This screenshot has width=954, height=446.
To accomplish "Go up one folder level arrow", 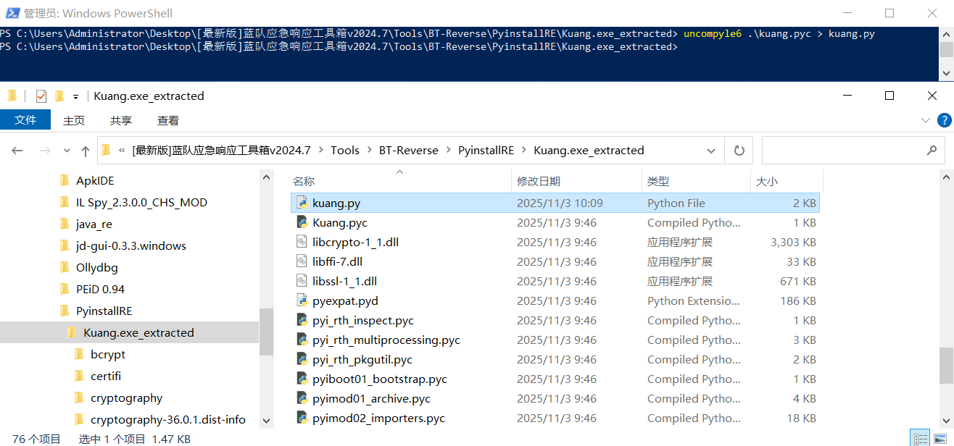I will [86, 151].
